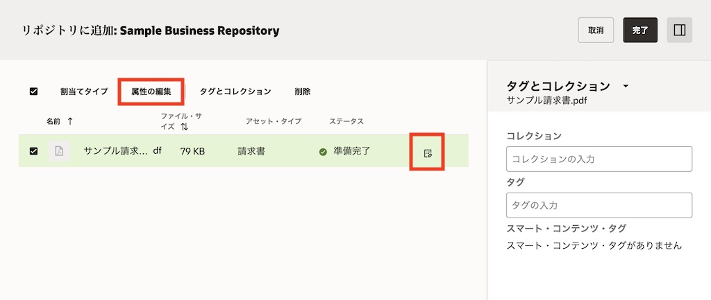
Task: Click the アセット・タイプ column header
Action: pos(274,121)
